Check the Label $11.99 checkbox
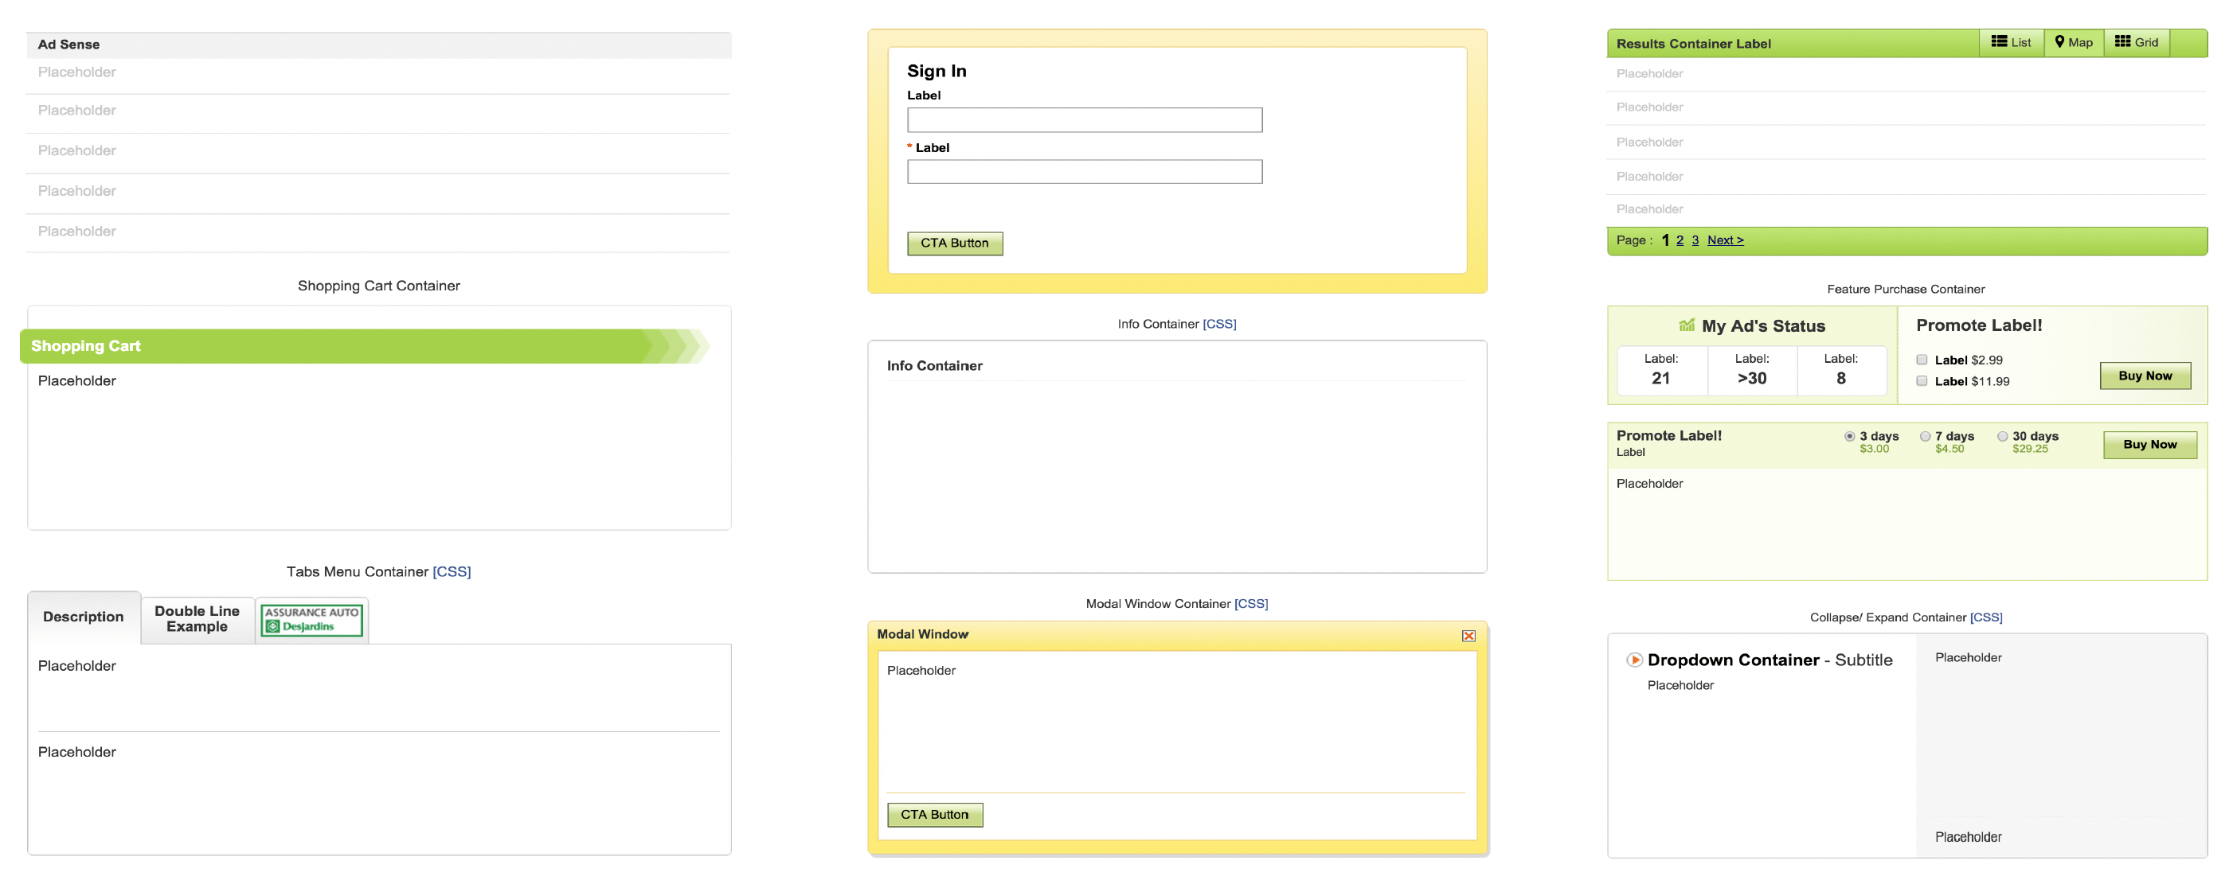Viewport: 2233px width, 880px height. click(x=1922, y=381)
